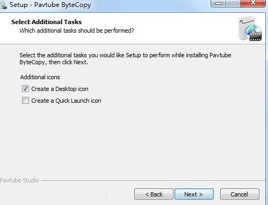Click the 'Additional icons' group label

(x=40, y=77)
